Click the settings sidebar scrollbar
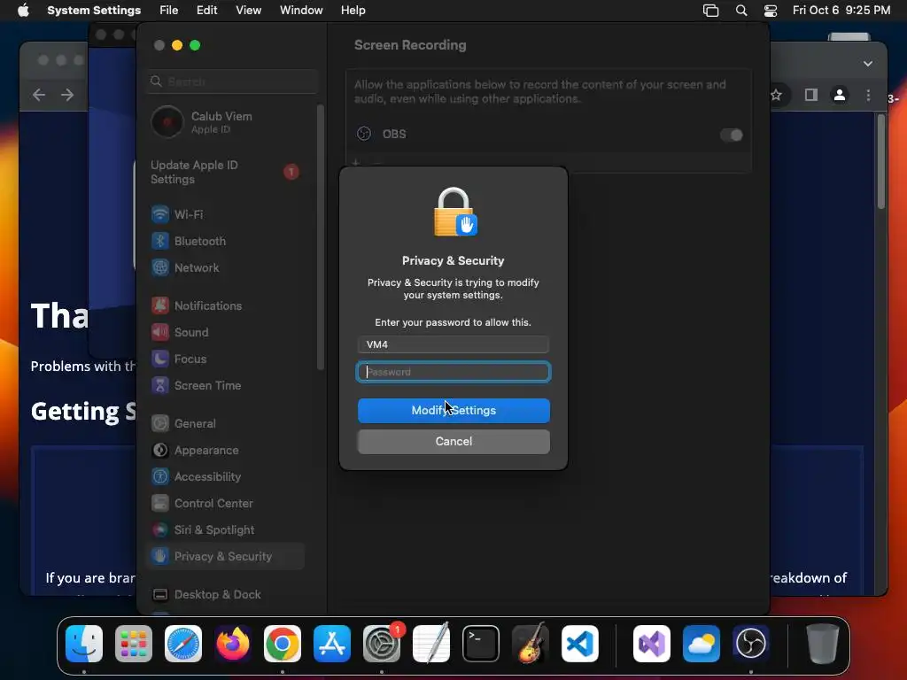907x680 pixels. coord(320,237)
